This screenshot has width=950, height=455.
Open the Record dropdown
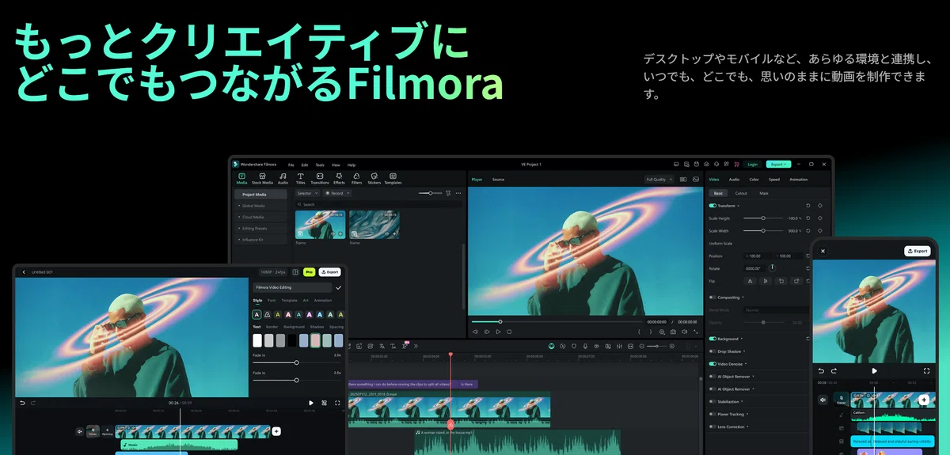pyautogui.click(x=337, y=193)
